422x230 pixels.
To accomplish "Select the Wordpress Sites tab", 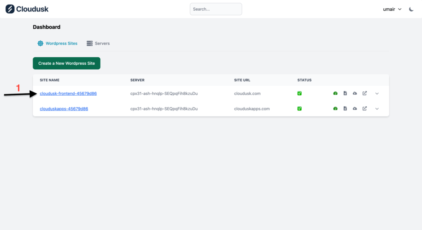I will (57, 43).
